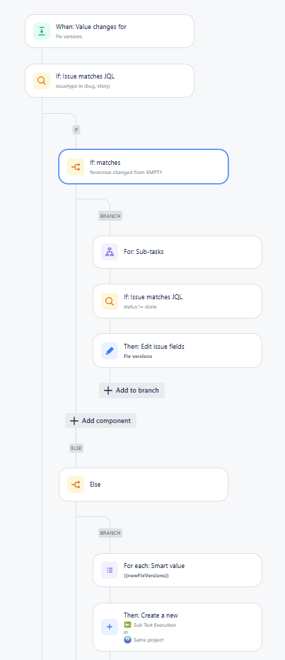Viewport: 285px width, 660px height.
Task: Click the magnifier icon on issuetype JQL condition
Action: pos(42,81)
